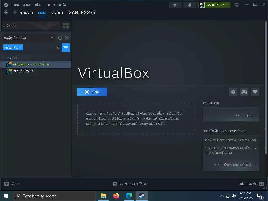Select VirtualBoxVM in the game list
Screen dimensions: 268x201
(x=36, y=71)
